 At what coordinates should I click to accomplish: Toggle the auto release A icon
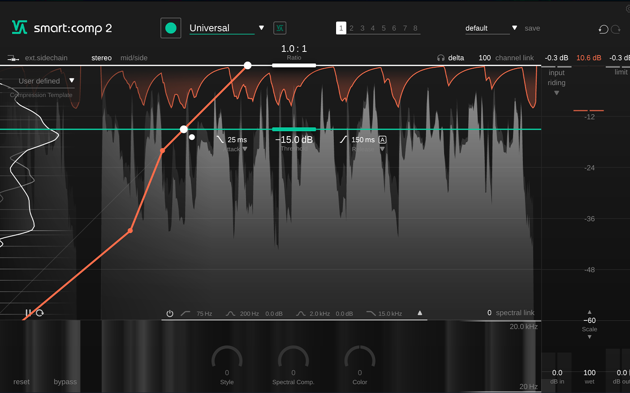[382, 140]
